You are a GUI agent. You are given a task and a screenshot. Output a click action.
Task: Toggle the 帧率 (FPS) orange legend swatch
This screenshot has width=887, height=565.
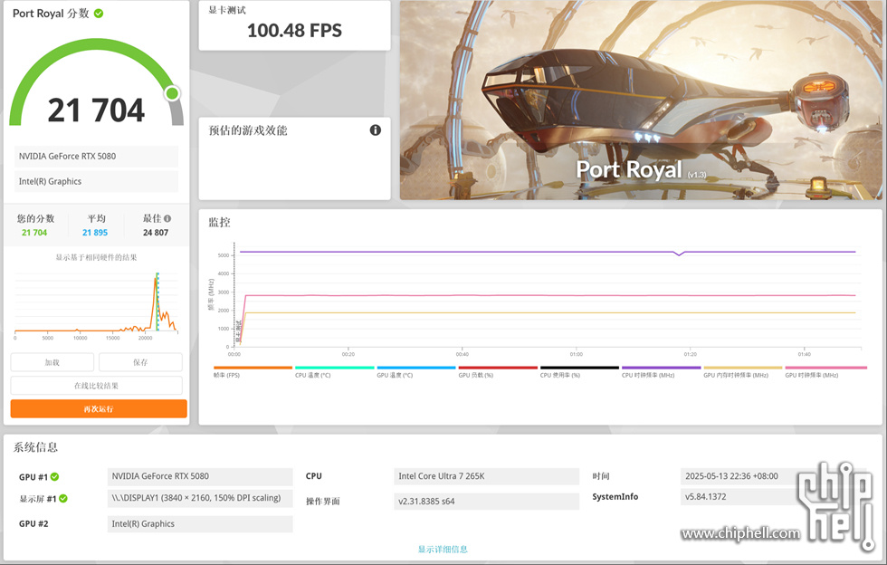point(253,368)
